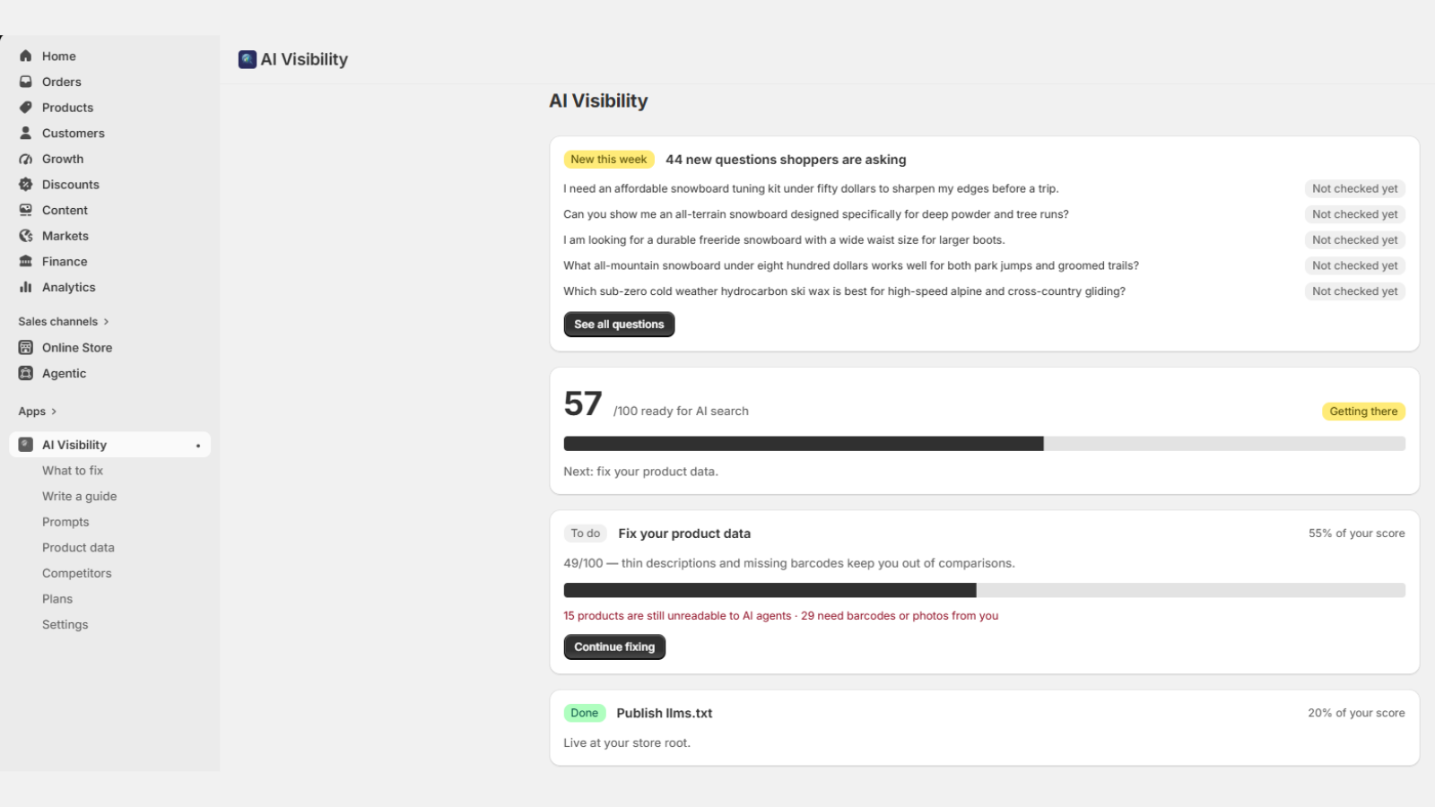
Task: Open the Analytics bar chart icon
Action: point(26,287)
